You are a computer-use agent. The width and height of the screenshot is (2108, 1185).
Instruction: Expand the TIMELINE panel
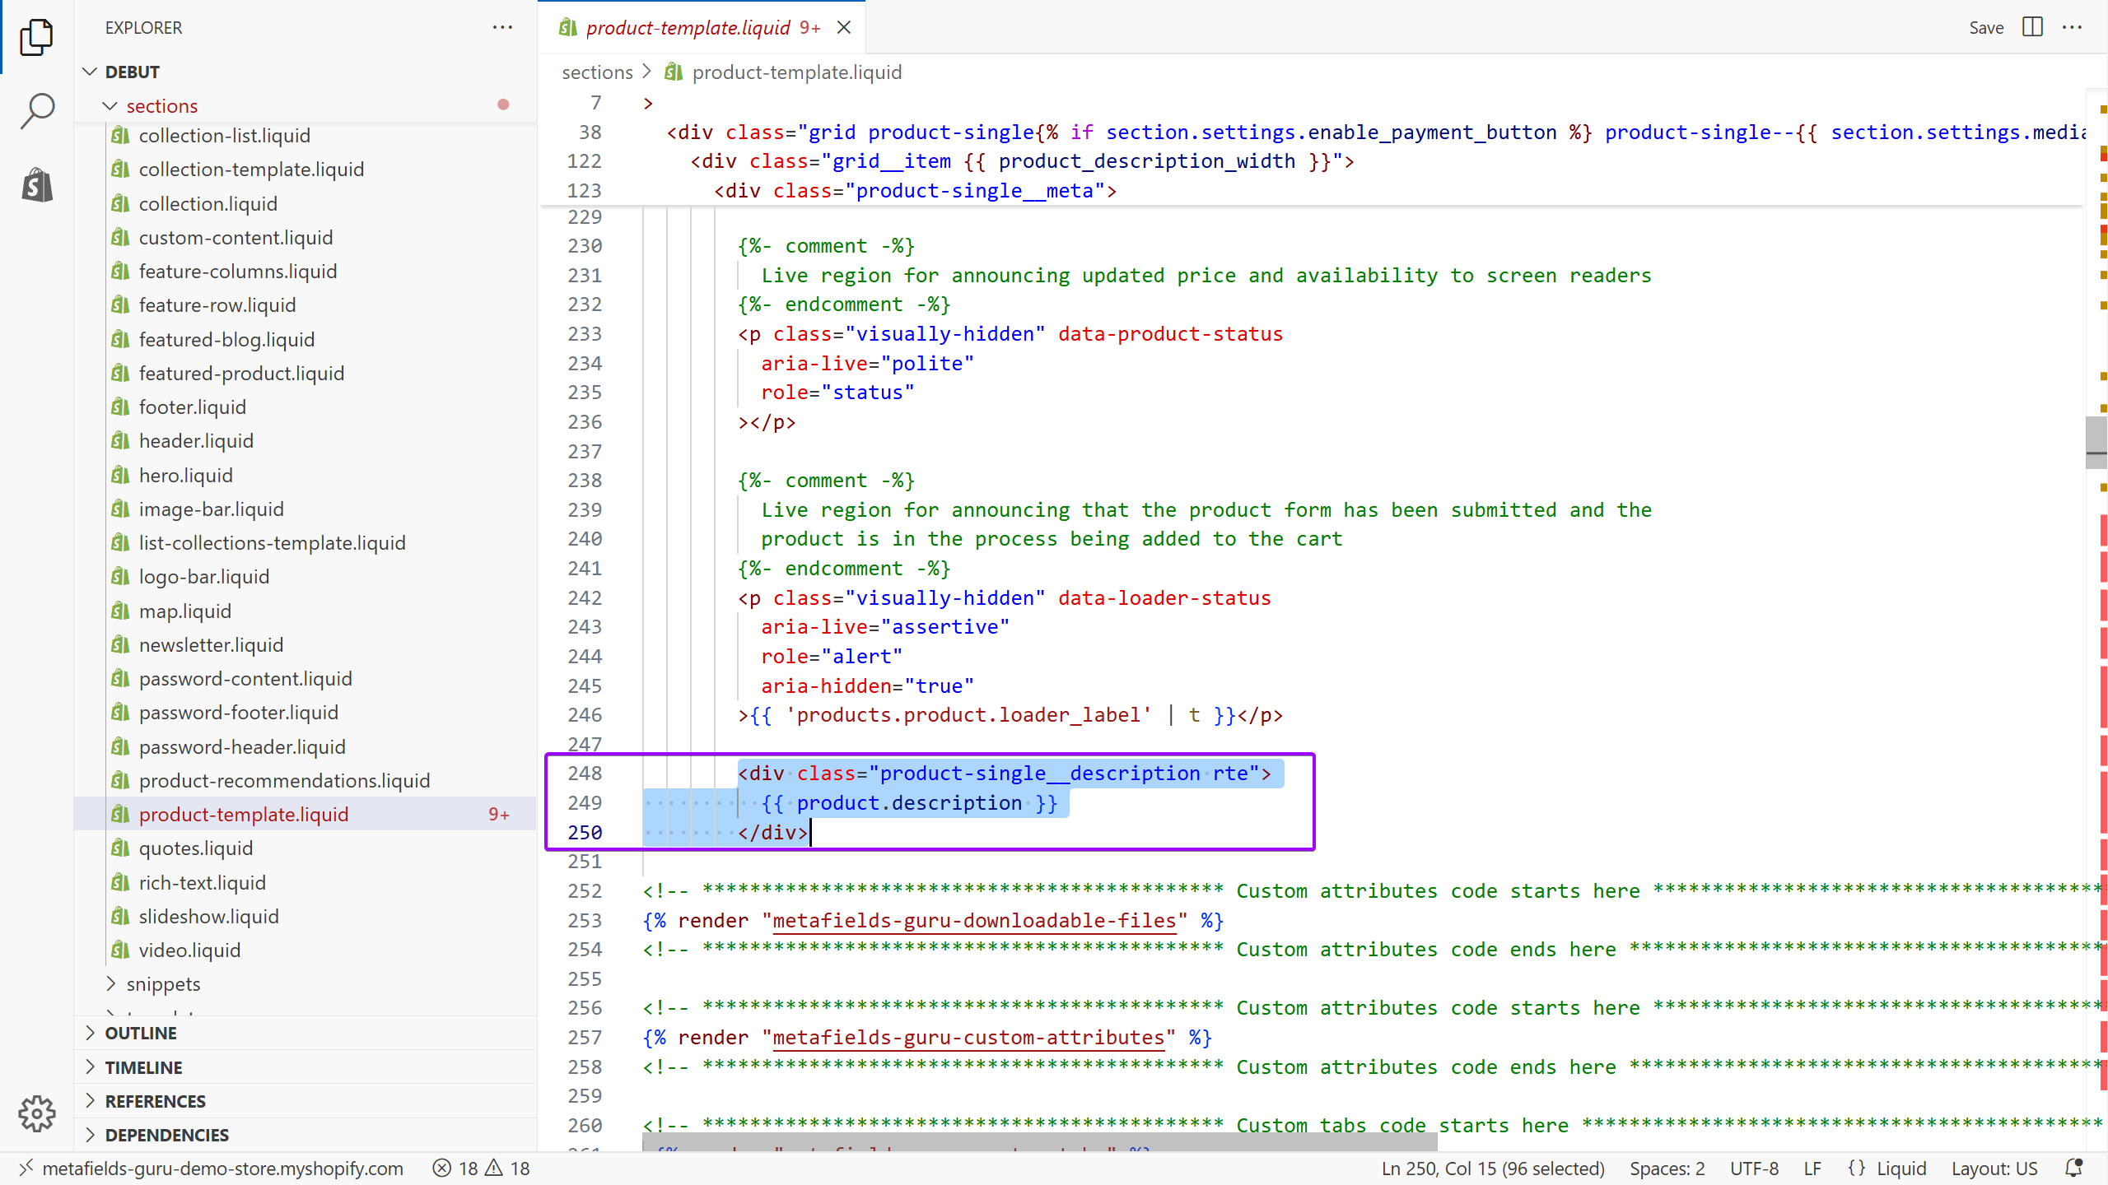click(143, 1067)
